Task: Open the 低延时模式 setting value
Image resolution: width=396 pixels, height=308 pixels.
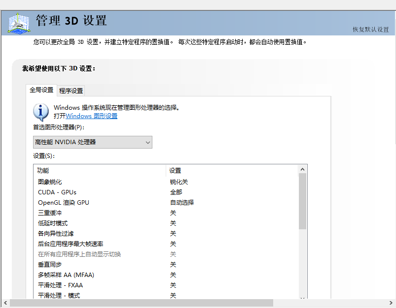Action: 173,223
